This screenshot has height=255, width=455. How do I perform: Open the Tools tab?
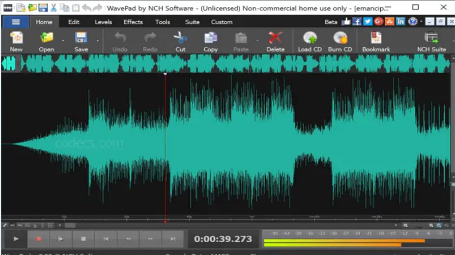point(162,22)
